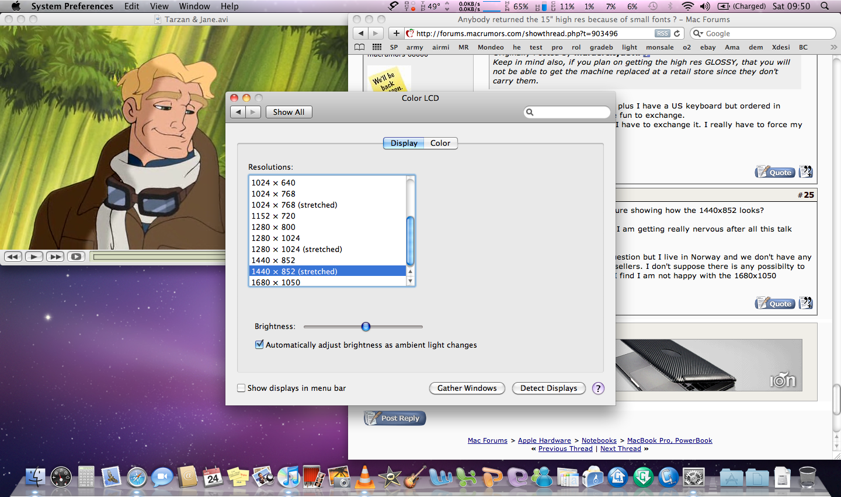The height and width of the screenshot is (497, 841).
Task: Open Microsoft Excel in the Dock
Action: coord(467,477)
